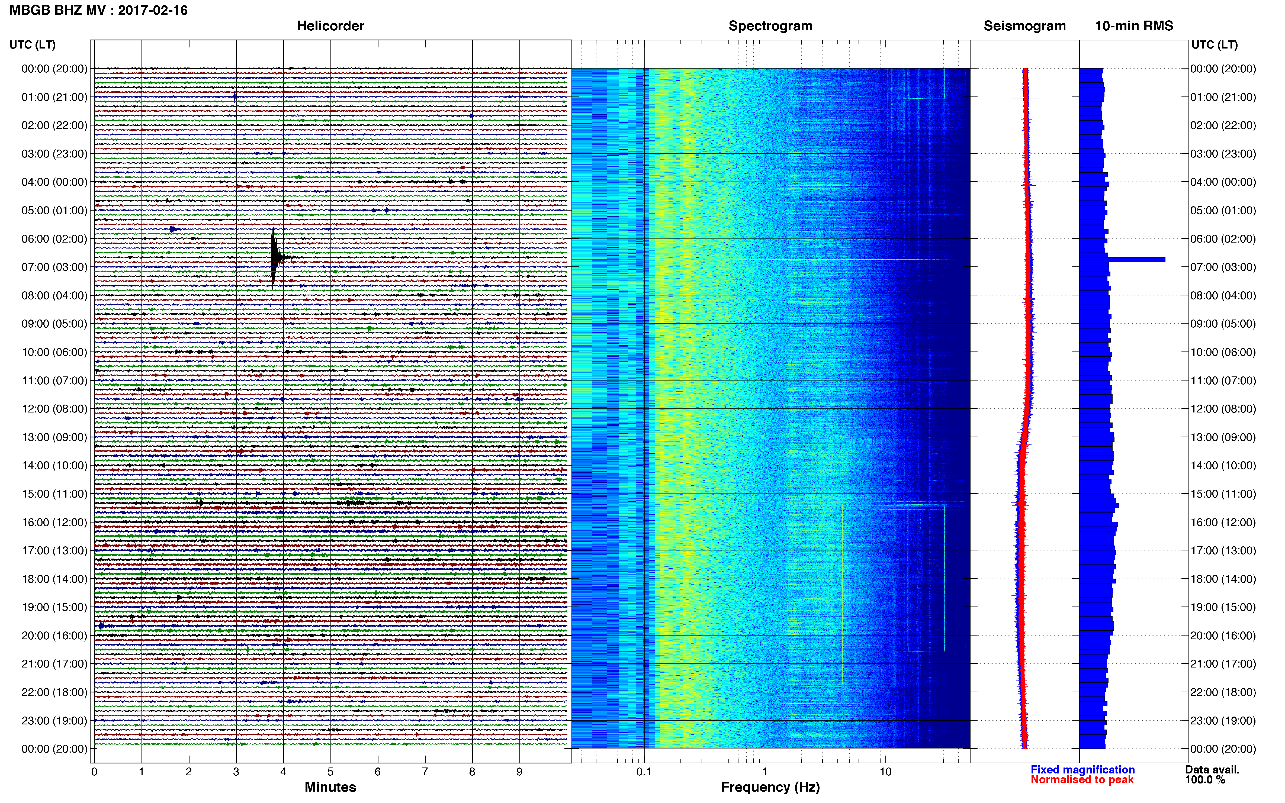This screenshot has width=1285, height=803.
Task: Click the left time label 03:00 (23:00)
Action: (x=54, y=154)
